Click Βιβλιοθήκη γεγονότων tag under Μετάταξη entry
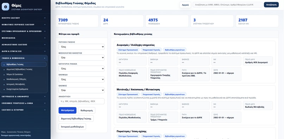Viewport: 284px width, 139px height. [x=175, y=94]
